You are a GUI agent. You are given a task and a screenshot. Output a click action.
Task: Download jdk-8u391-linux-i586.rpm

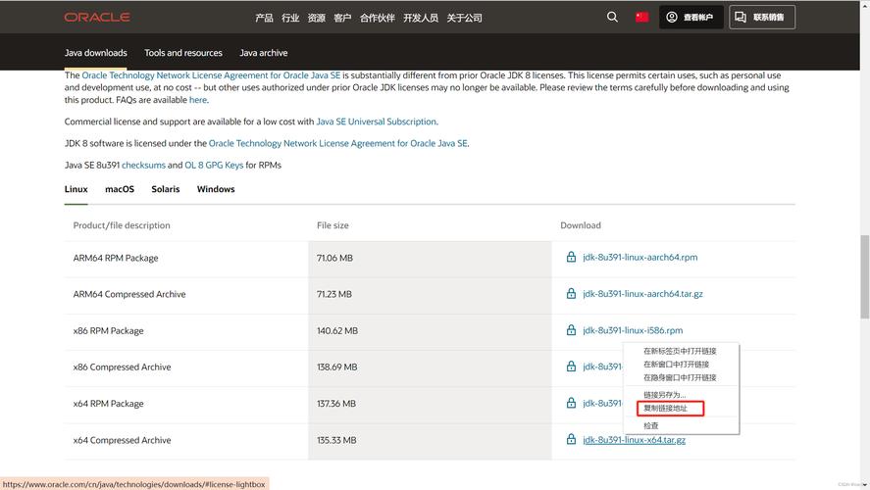pyautogui.click(x=633, y=330)
